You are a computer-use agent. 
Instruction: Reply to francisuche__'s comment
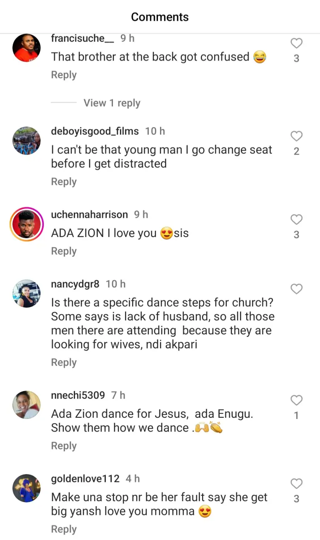coord(64,75)
